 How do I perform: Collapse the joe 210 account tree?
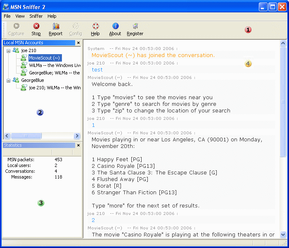[x=8, y=51]
